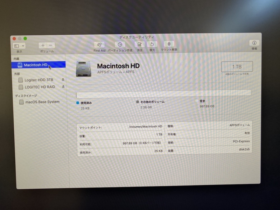This screenshot has width=280, height=210.
Task: Click the 'disk2s5' device value
Action: tap(244, 149)
